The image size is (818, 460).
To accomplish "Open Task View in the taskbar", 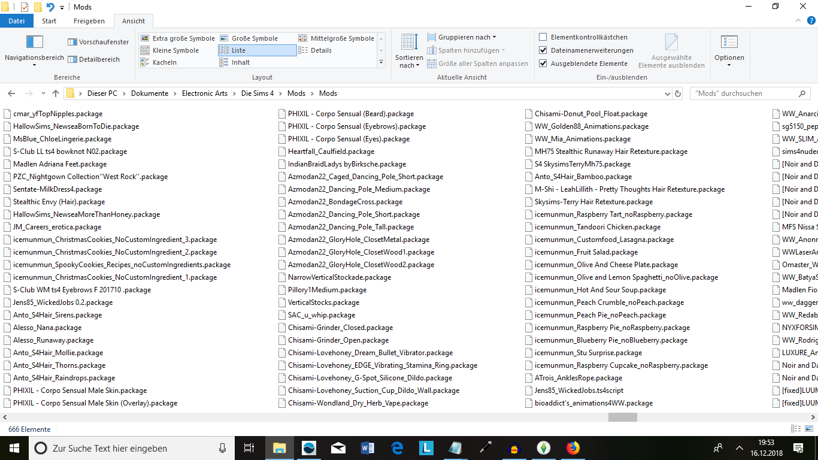I will click(250, 447).
